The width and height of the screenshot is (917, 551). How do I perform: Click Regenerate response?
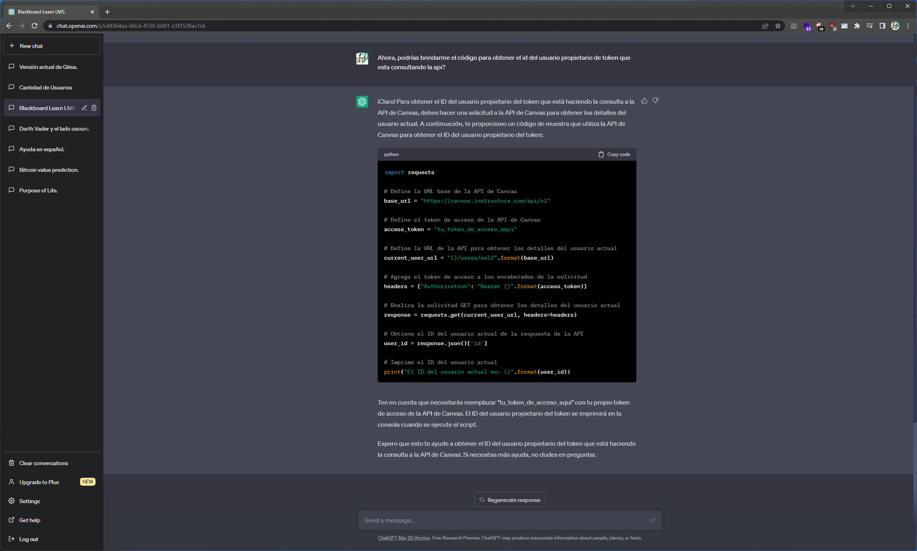510,500
